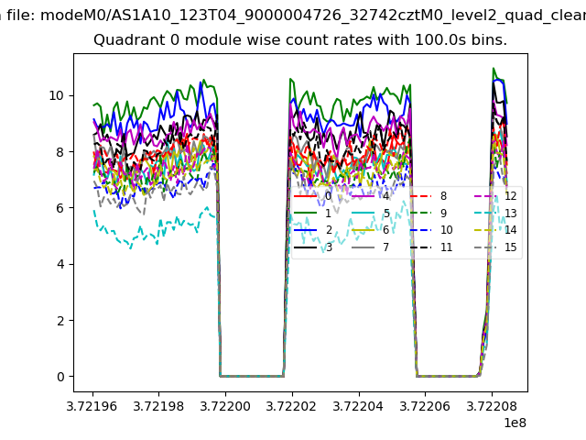The height and width of the screenshot is (440, 586).
Task: Click the plot title about Quadrant 0 count rates
Action: pyautogui.click(x=300, y=40)
